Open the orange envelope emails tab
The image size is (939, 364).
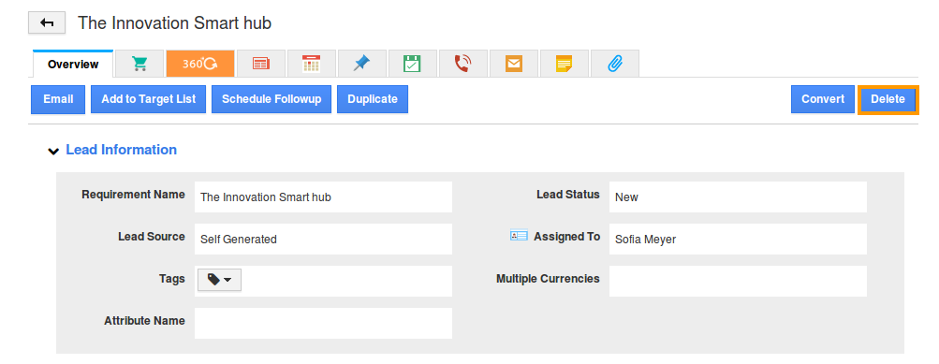pyautogui.click(x=514, y=64)
